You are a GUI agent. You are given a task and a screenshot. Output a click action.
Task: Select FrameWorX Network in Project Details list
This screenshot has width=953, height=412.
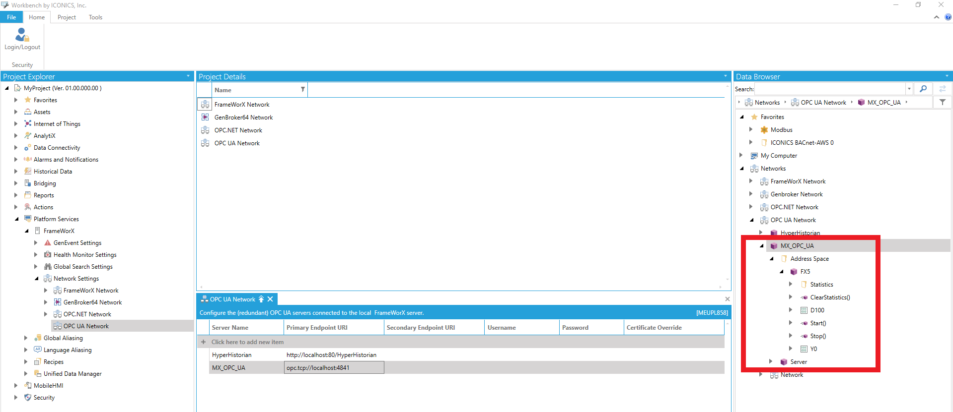tap(242, 105)
